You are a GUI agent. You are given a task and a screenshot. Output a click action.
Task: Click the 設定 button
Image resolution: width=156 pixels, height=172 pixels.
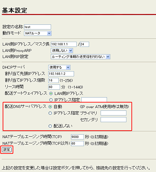[7, 150]
